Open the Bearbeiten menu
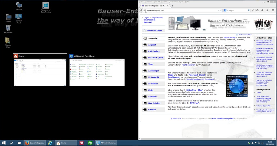277x146 pixels. tap(149, 2)
